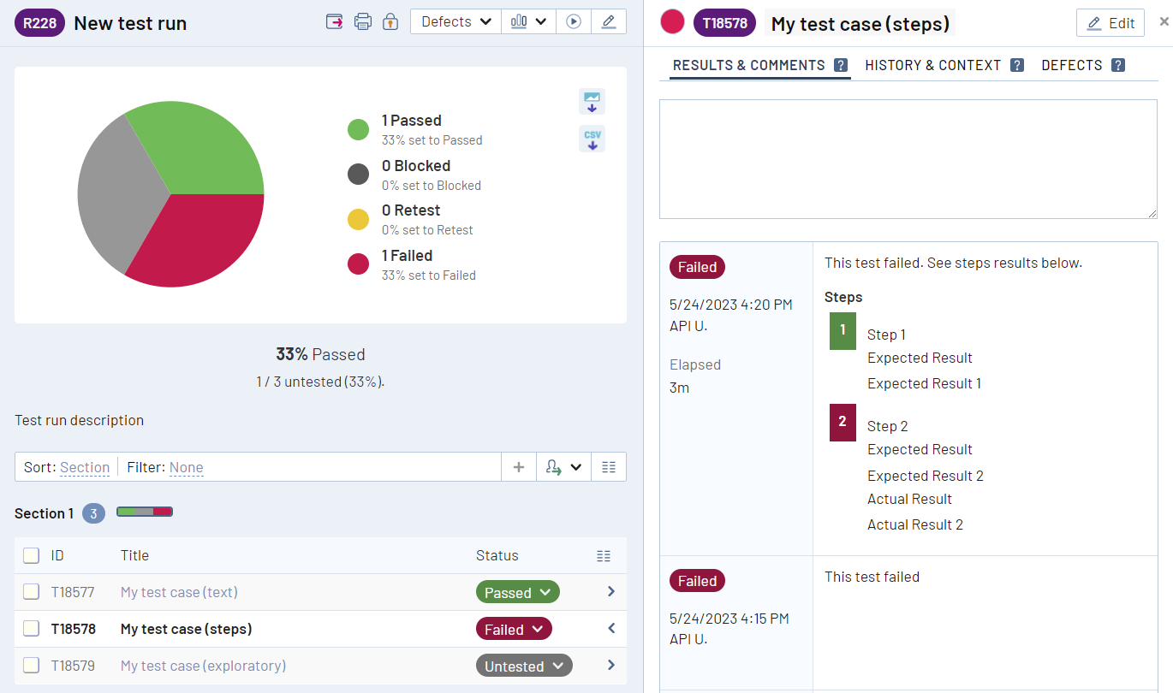This screenshot has width=1173, height=693.
Task: Open the Defects dropdown menu
Action: click(x=456, y=22)
